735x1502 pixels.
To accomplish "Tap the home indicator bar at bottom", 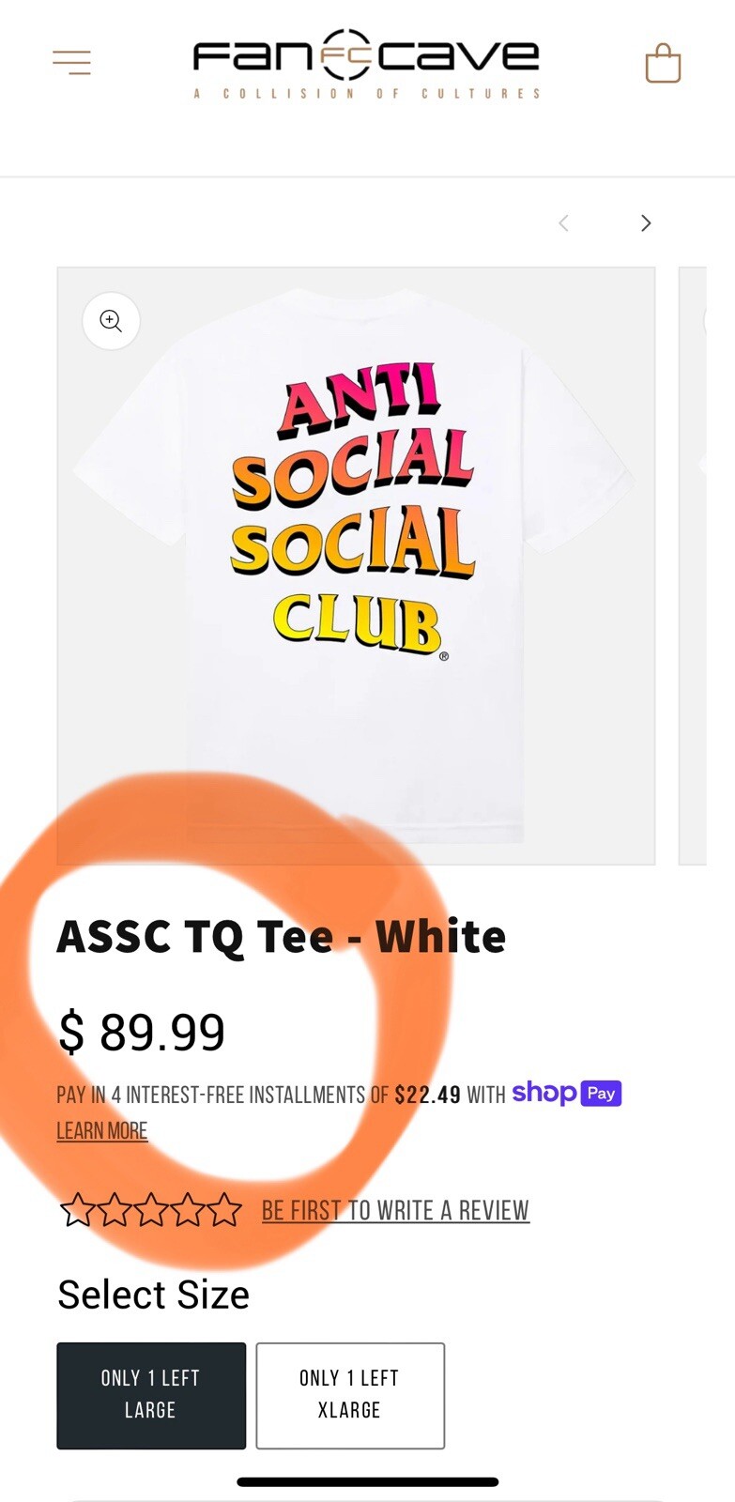I will pyautogui.click(x=367, y=1482).
